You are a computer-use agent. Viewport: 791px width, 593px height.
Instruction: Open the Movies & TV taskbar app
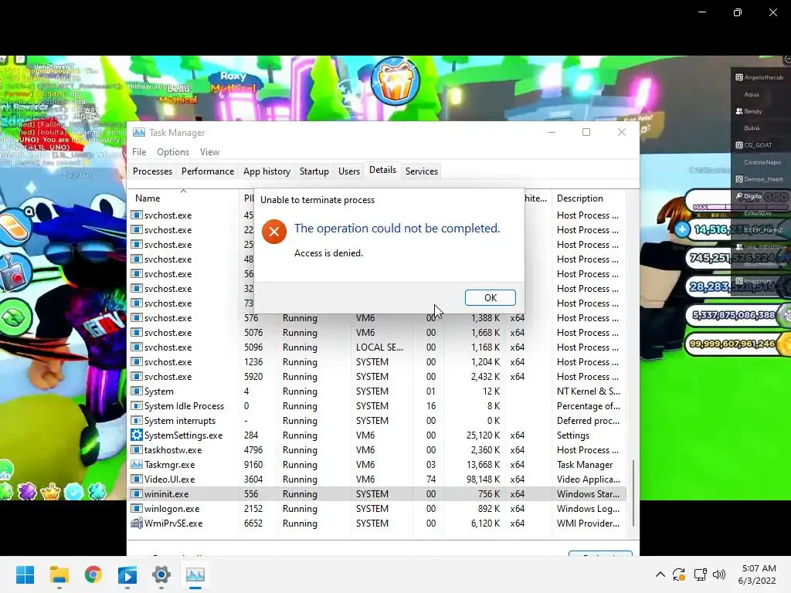point(127,574)
